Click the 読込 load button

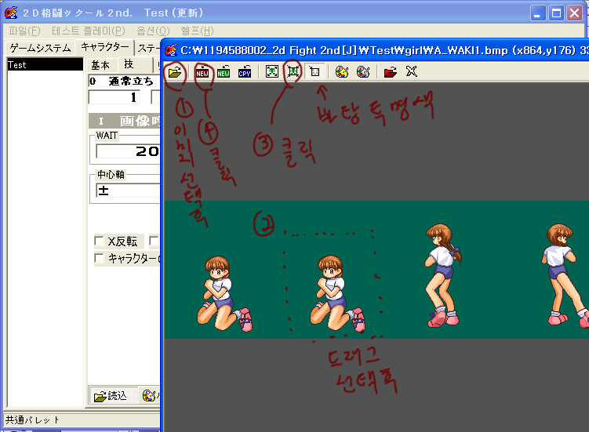click(x=112, y=396)
